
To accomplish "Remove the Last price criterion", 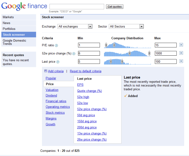I will point(181,61).
